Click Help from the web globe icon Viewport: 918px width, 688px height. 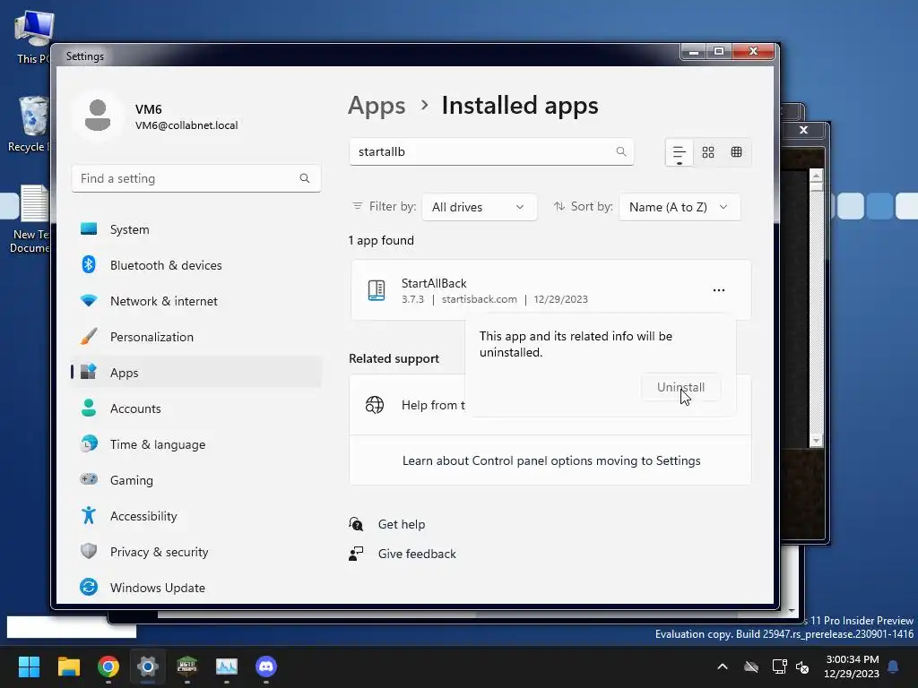click(375, 405)
